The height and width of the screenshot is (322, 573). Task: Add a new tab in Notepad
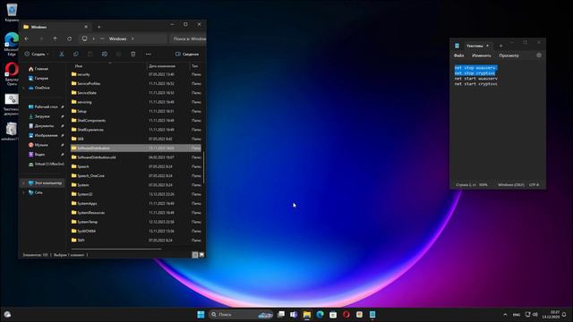tap(501, 46)
